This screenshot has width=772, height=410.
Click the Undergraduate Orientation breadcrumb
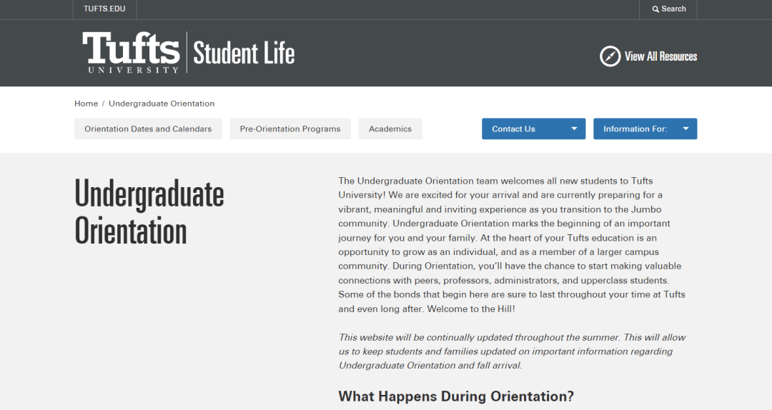[x=162, y=104]
